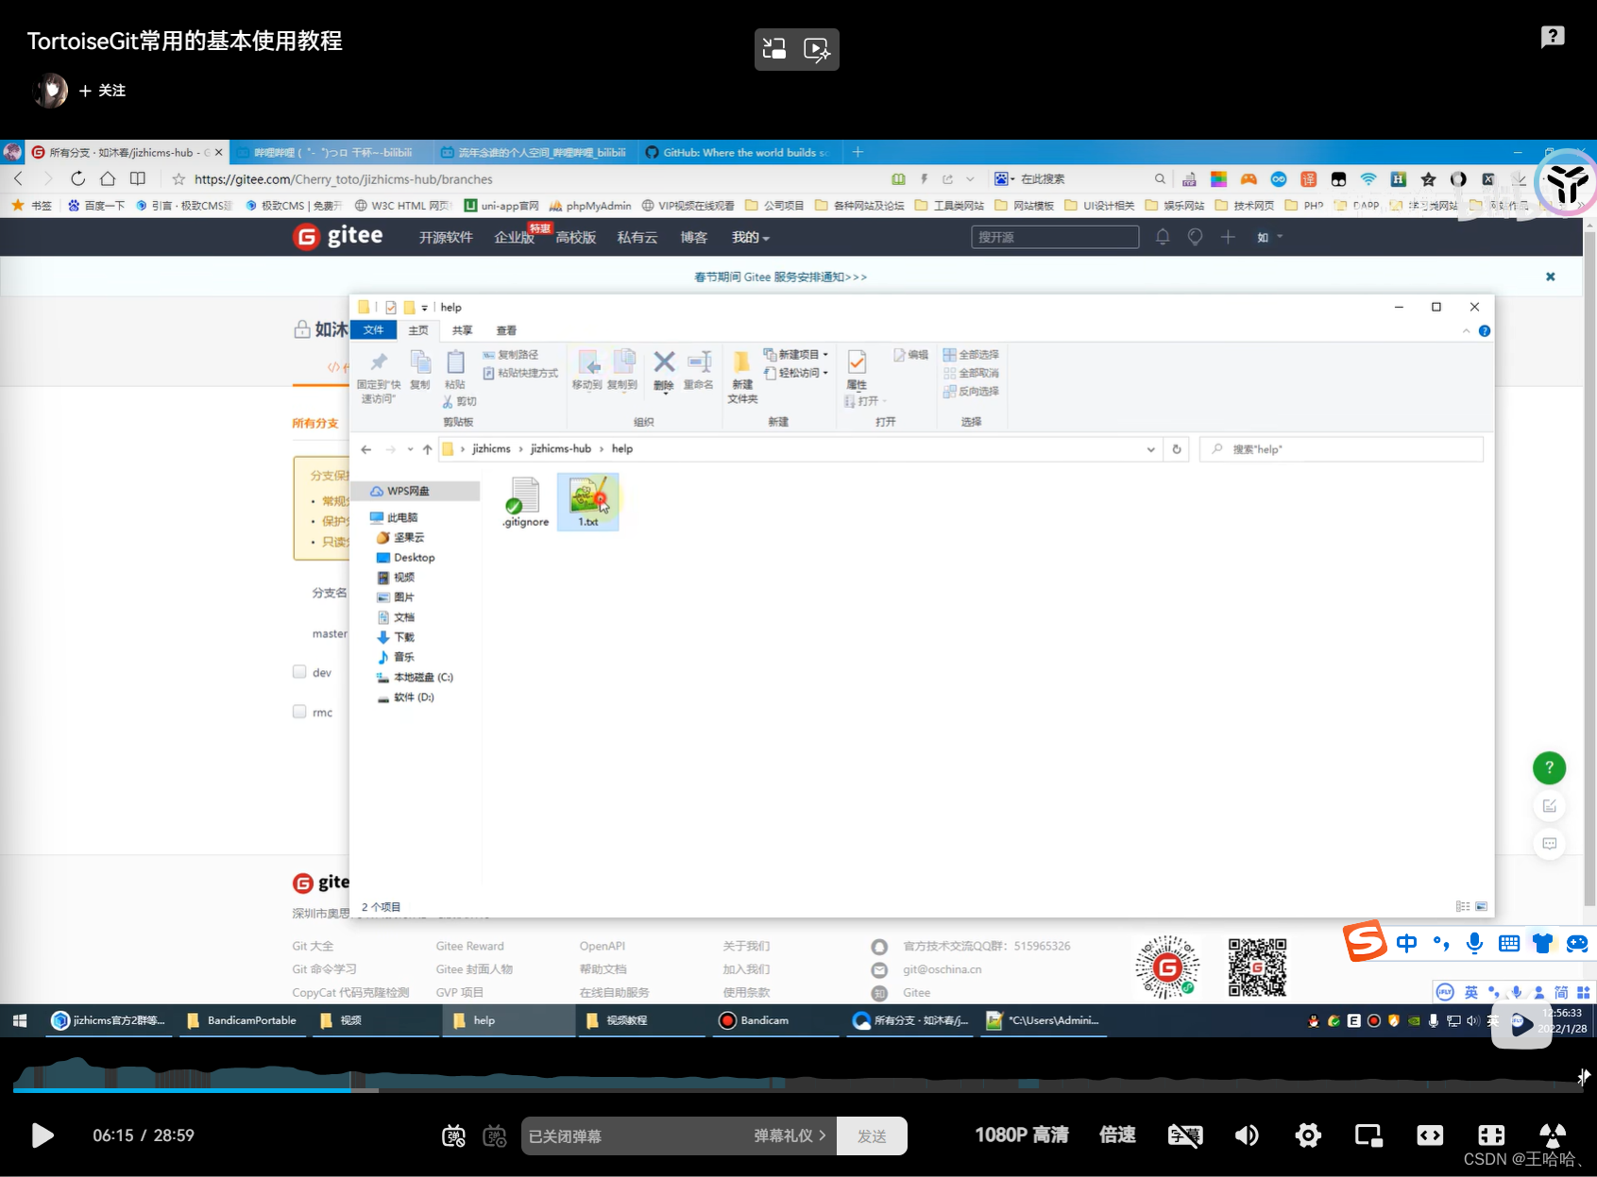
Task: Click the green help circle button
Action: pos(1549,767)
